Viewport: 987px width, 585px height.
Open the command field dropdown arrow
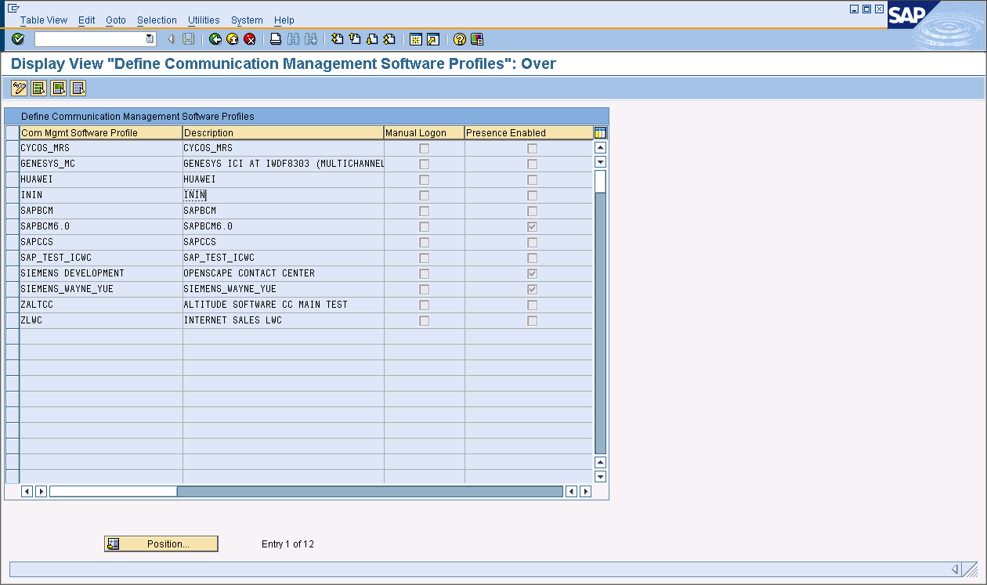[x=151, y=38]
